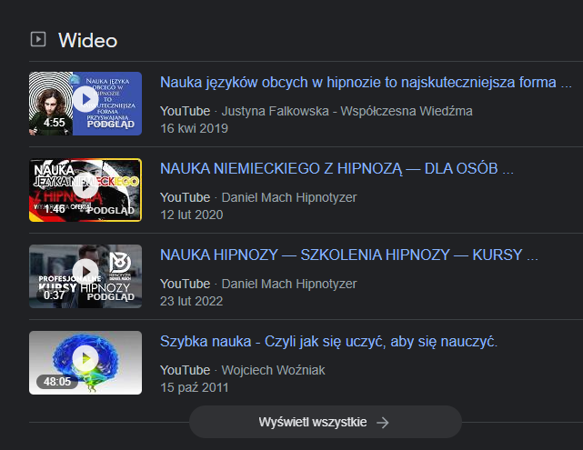583x450 pixels.
Task: Click PODGLĄD label on the first thumbnail
Action: 111,125
